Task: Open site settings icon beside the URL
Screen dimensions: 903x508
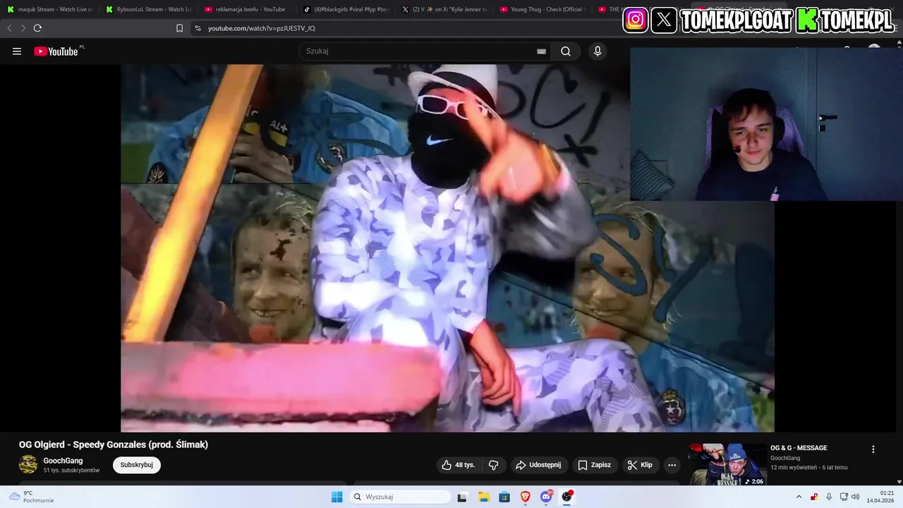Action: (x=198, y=28)
